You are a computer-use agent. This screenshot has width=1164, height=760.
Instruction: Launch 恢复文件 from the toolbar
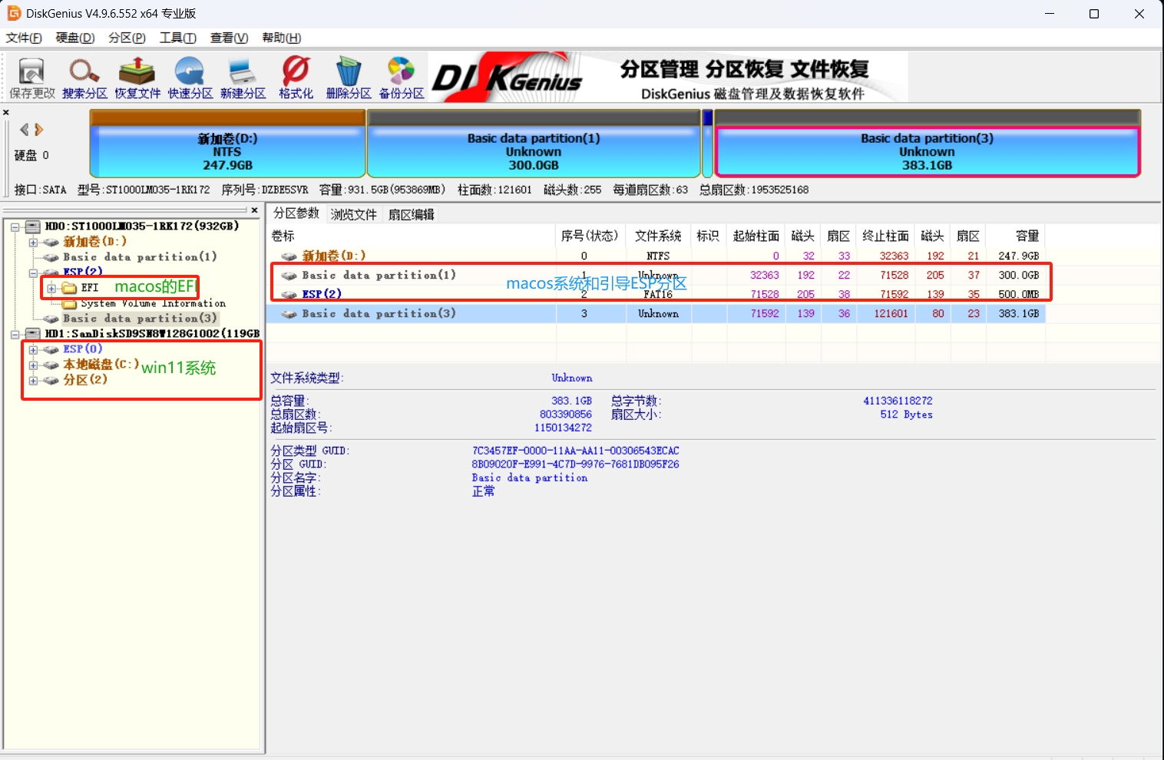(x=137, y=78)
